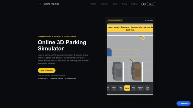This screenshot has width=193, height=108.
Task: Open the Pricing nav link
Action: coord(125,4)
